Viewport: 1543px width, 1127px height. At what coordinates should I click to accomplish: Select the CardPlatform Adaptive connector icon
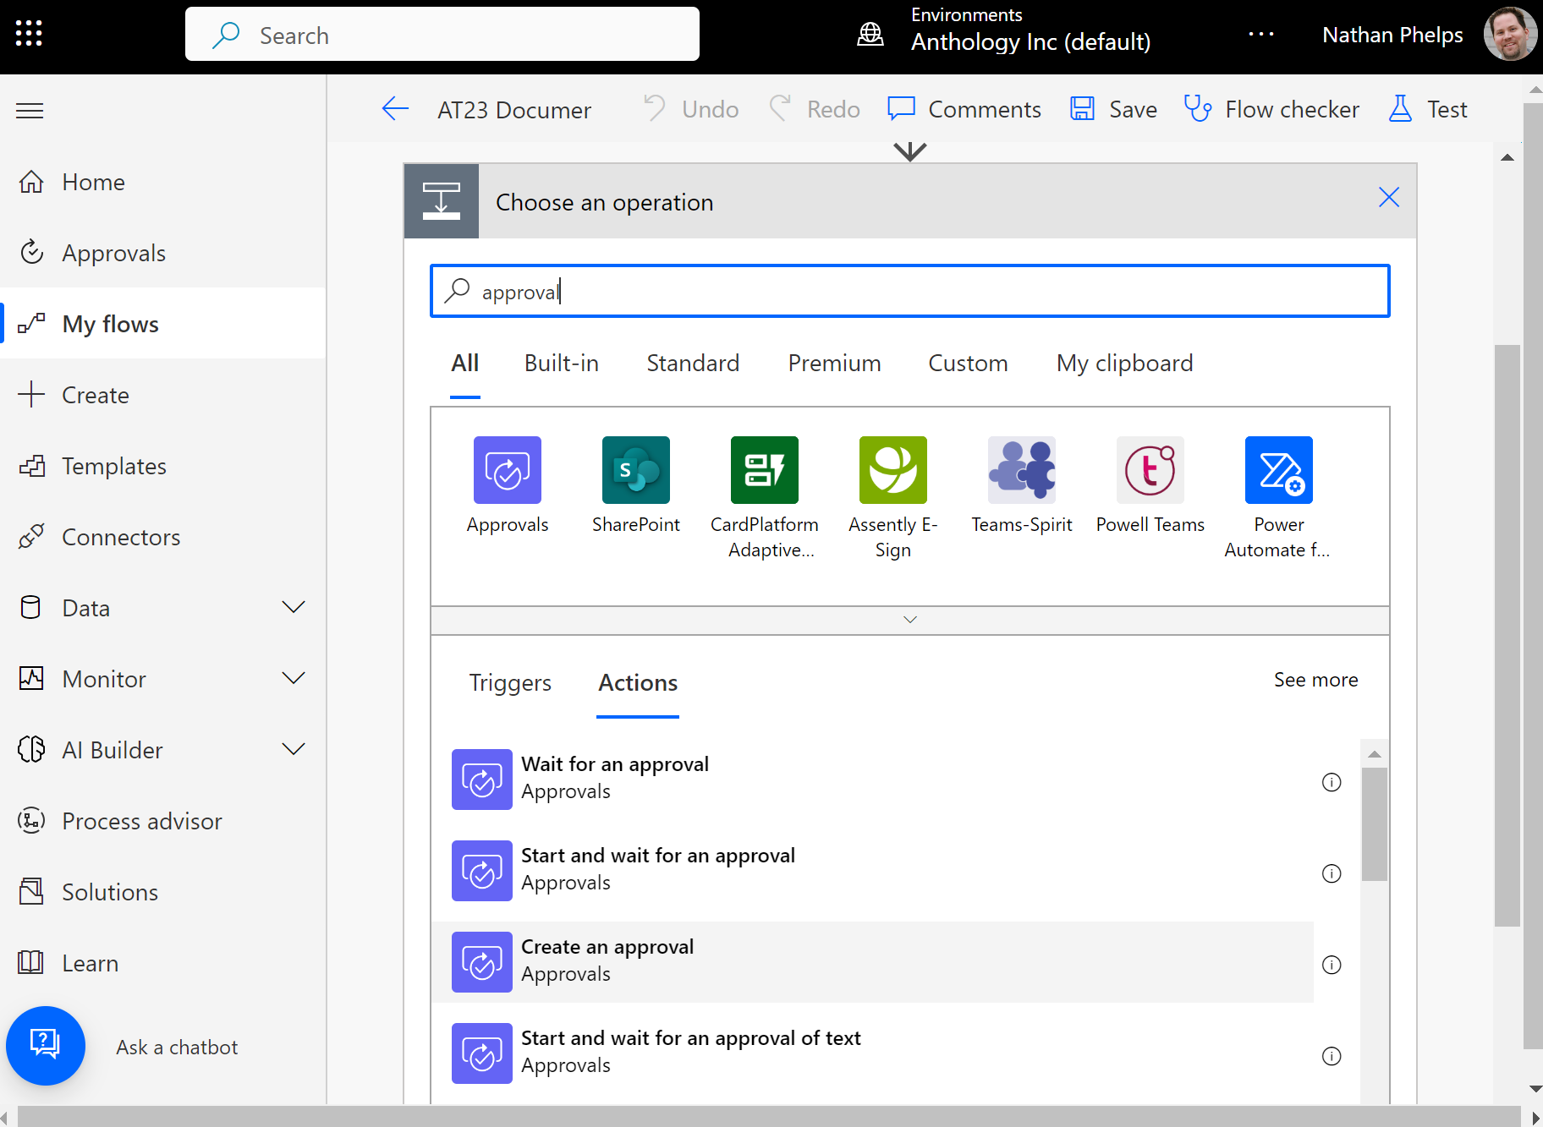pyautogui.click(x=765, y=470)
